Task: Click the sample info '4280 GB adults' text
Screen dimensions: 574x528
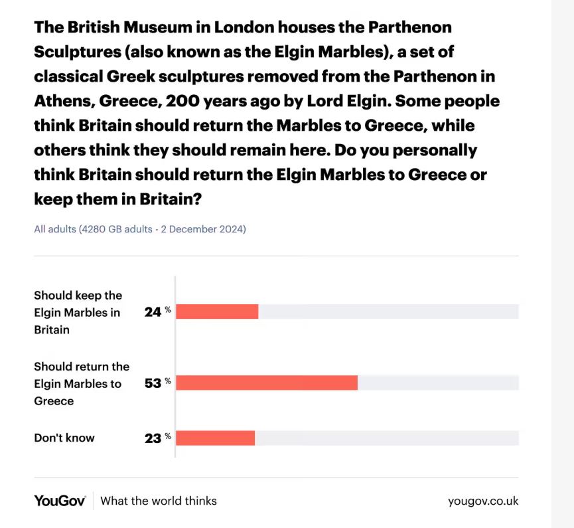Action: 117,229
